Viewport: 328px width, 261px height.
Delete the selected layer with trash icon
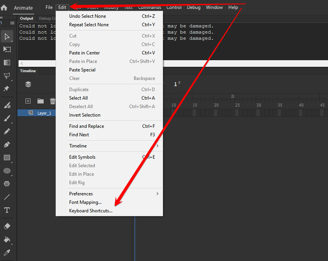(x=53, y=101)
